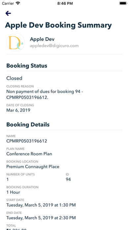Viewport: 129px width, 230px height.
Task: Tap the Closed status text
Action: tap(14, 78)
